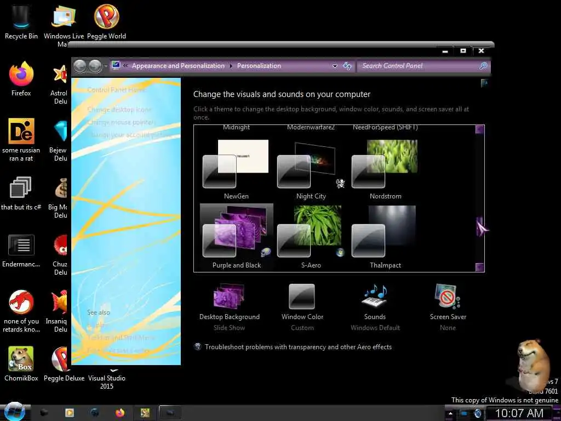561x421 pixels.
Task: Click the network icon in system tray
Action: pyautogui.click(x=464, y=413)
